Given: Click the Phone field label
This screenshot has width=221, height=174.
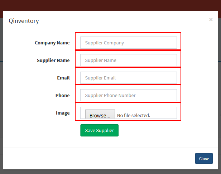Looking at the screenshot, I should click(x=62, y=95).
